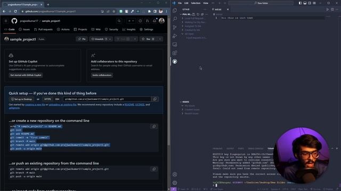Open Extensions view in VS Code
341x191 pixels.
[x=175, y=53]
